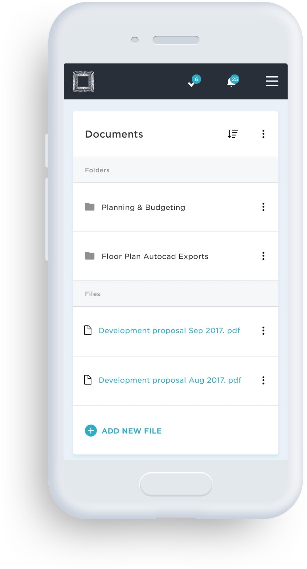Open options for Development proposal Aug 2017 file
Image resolution: width=307 pixels, height=569 pixels.
(263, 380)
